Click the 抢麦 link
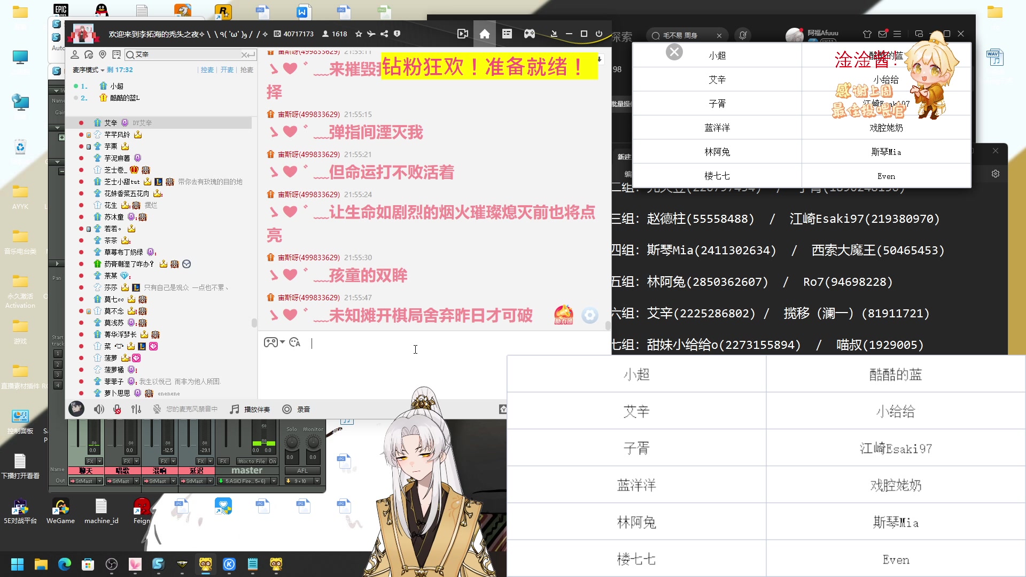 pyautogui.click(x=247, y=70)
